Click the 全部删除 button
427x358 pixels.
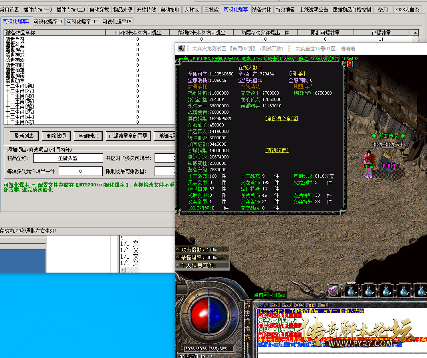88,136
